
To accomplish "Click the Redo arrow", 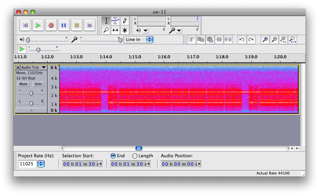I will pos(251,39).
